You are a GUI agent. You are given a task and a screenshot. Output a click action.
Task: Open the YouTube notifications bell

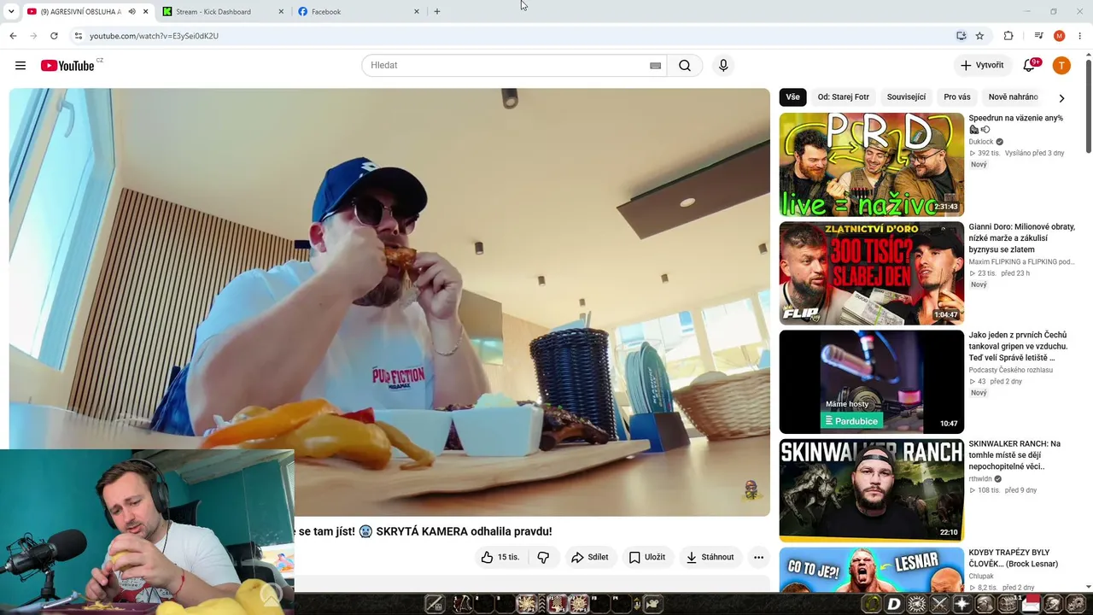point(1029,66)
